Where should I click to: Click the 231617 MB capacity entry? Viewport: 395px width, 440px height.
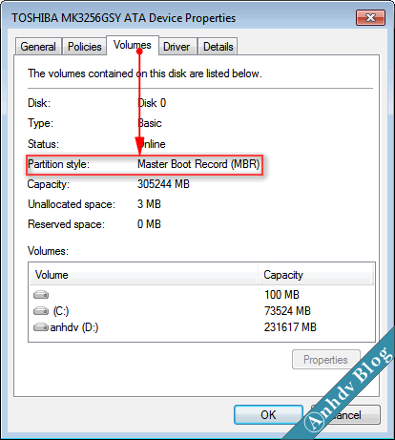tap(290, 327)
